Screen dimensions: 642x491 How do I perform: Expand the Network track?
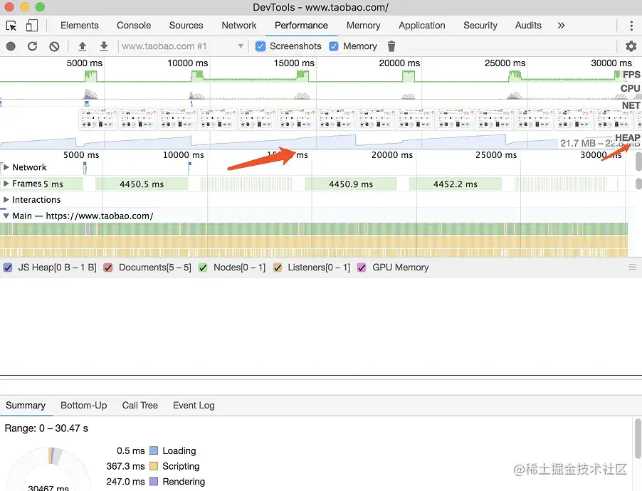coord(6,167)
